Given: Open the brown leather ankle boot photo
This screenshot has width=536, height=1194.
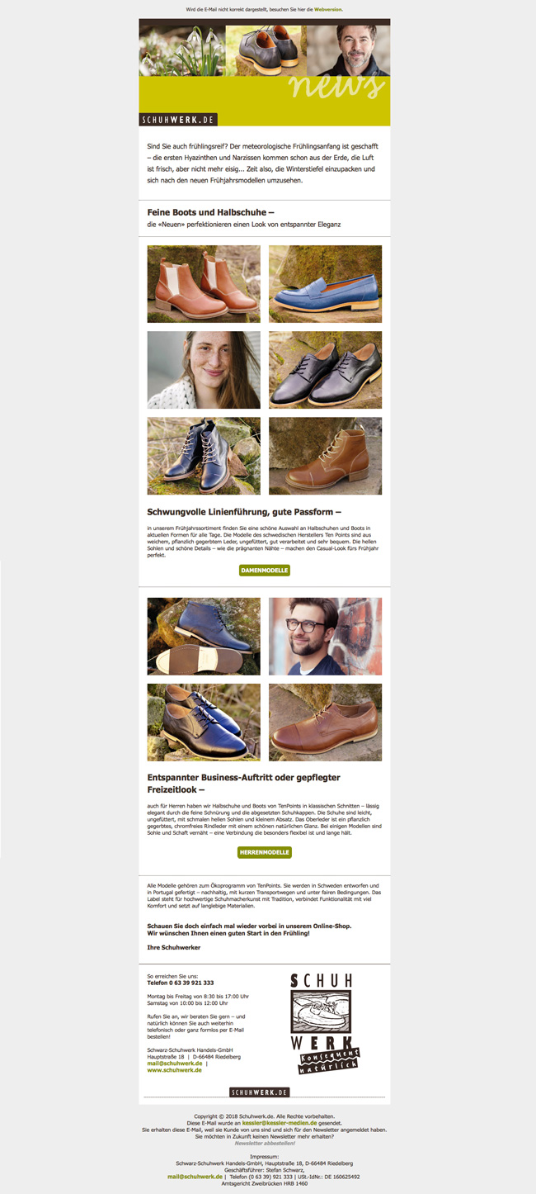Looking at the screenshot, I should pyautogui.click(x=326, y=456).
